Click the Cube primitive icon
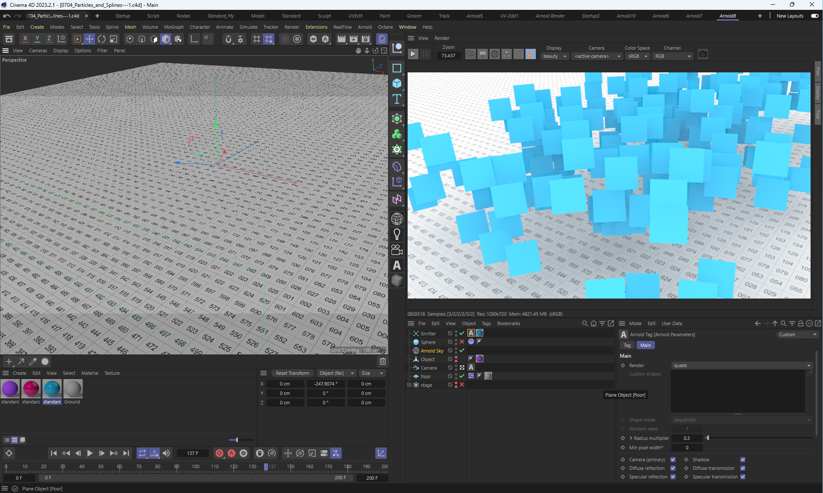The image size is (823, 493). 397,83
